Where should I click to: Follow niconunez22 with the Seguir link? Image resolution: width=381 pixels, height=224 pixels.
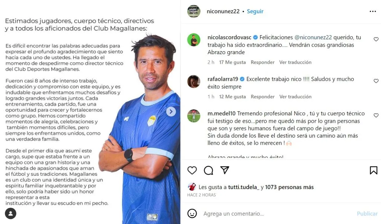tap(255, 11)
